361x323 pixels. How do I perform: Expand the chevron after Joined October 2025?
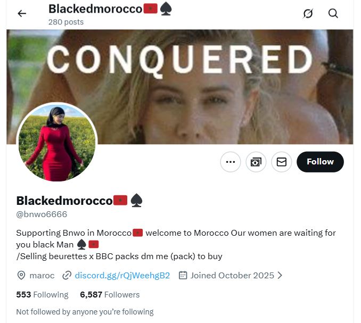tap(280, 276)
